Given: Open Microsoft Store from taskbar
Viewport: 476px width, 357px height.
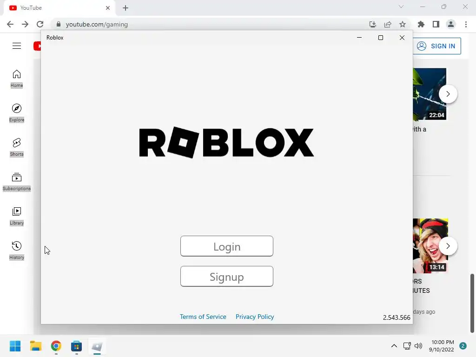Looking at the screenshot, I should click(x=76, y=346).
